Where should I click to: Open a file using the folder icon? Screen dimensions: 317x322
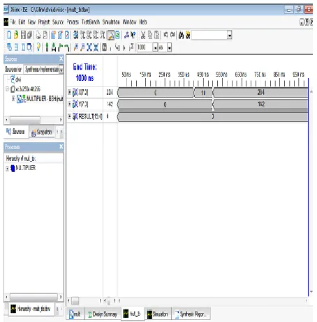tap(16, 35)
